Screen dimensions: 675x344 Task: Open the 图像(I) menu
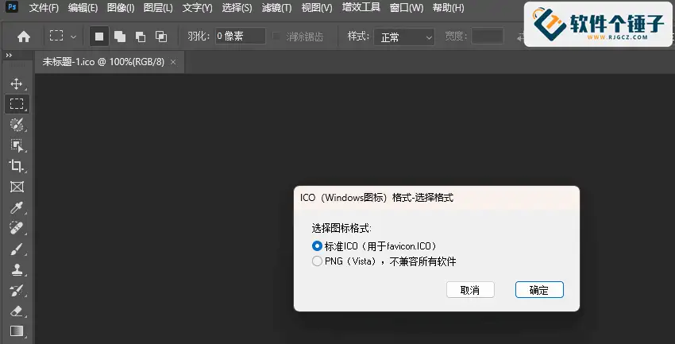point(121,8)
